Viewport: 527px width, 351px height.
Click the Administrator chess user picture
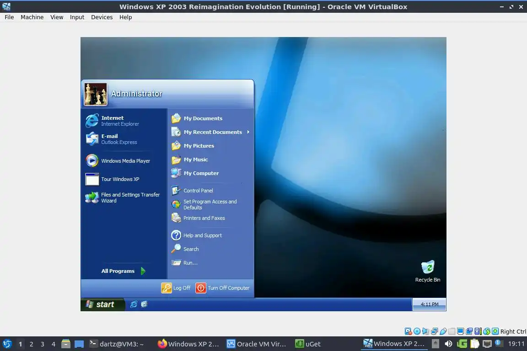96,95
